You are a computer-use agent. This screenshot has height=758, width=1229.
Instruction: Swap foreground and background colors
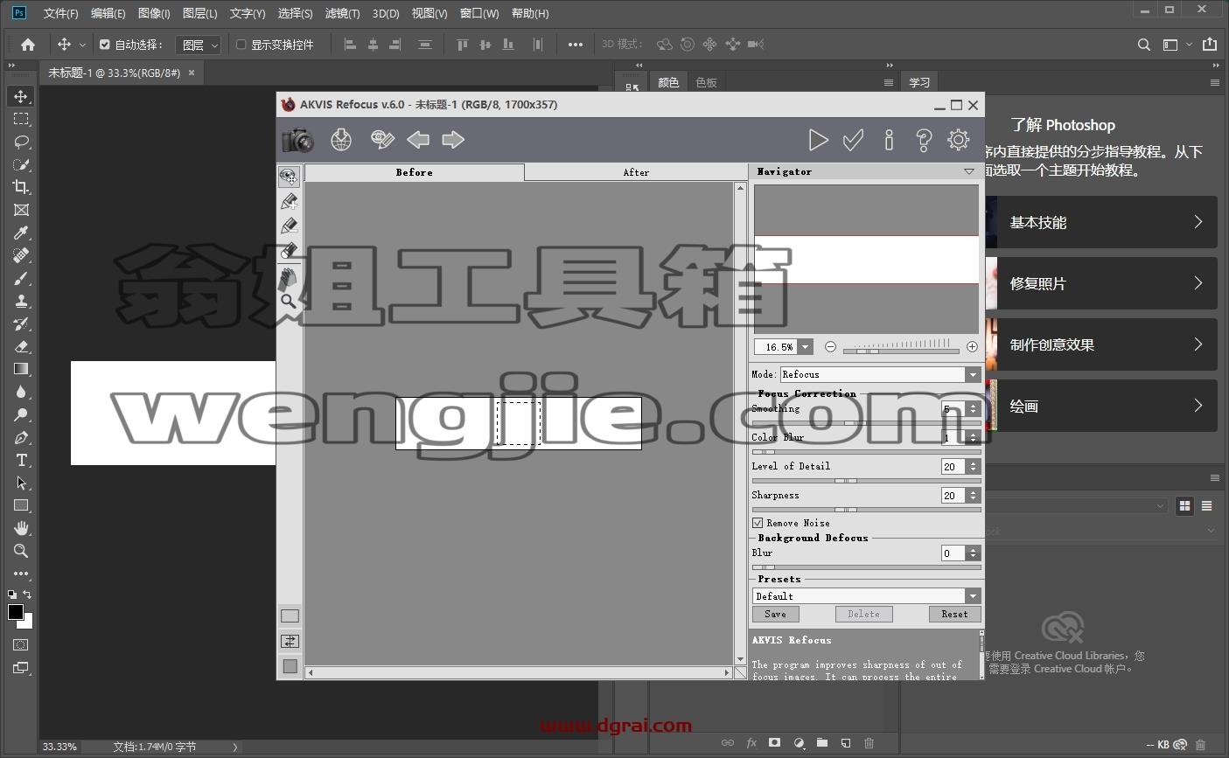pyautogui.click(x=28, y=595)
